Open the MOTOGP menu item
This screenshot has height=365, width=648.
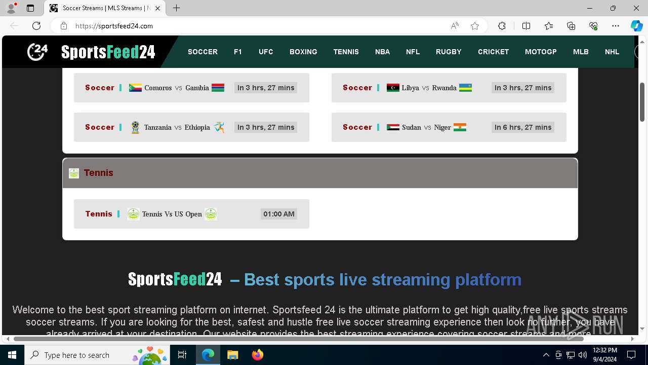pos(541,52)
